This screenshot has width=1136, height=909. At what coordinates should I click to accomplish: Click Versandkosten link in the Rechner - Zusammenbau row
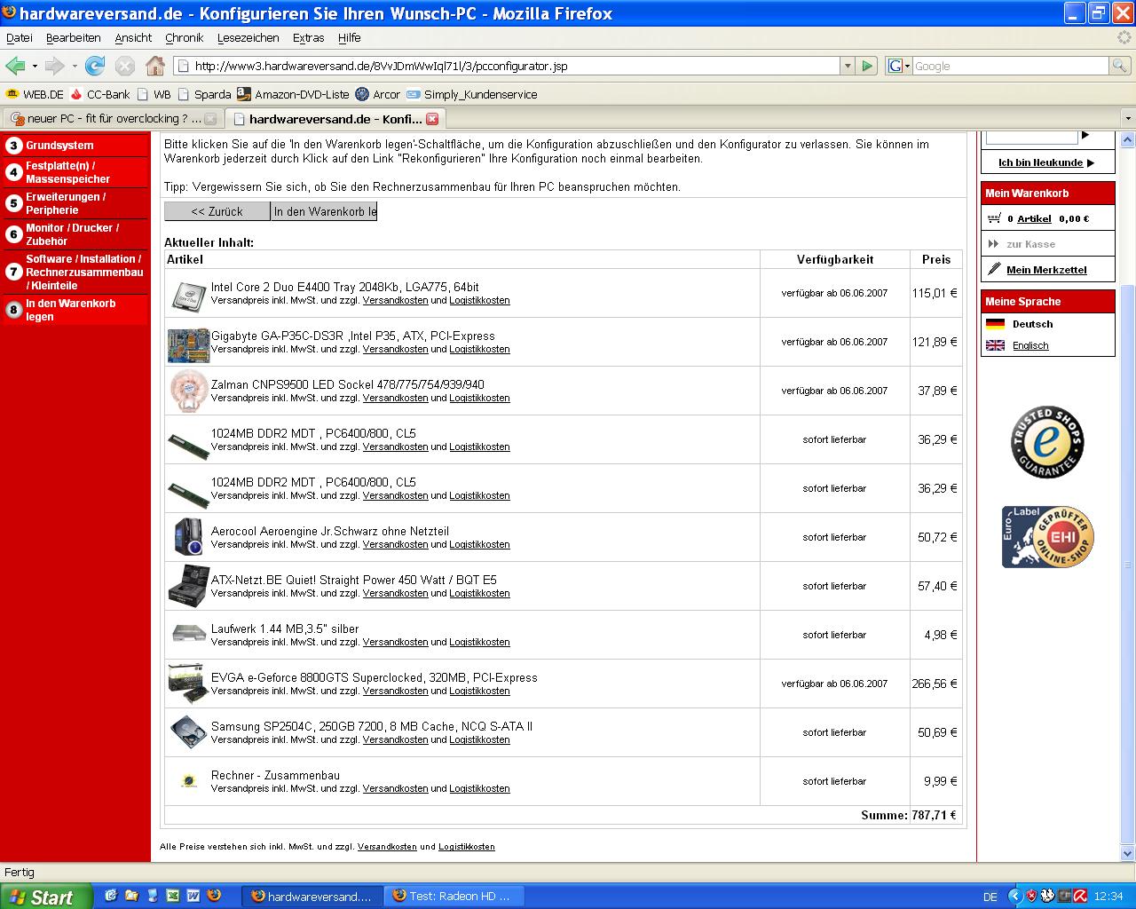pyautogui.click(x=395, y=788)
